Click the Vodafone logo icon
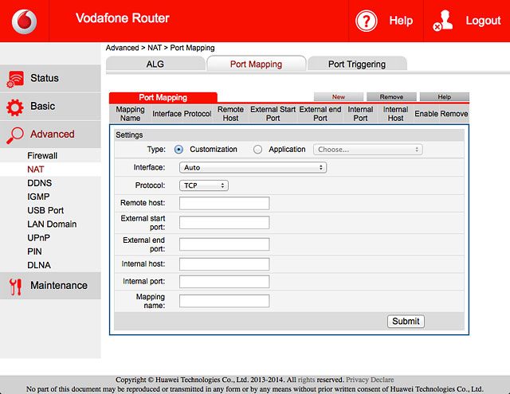510x394 pixels. pyautogui.click(x=25, y=21)
